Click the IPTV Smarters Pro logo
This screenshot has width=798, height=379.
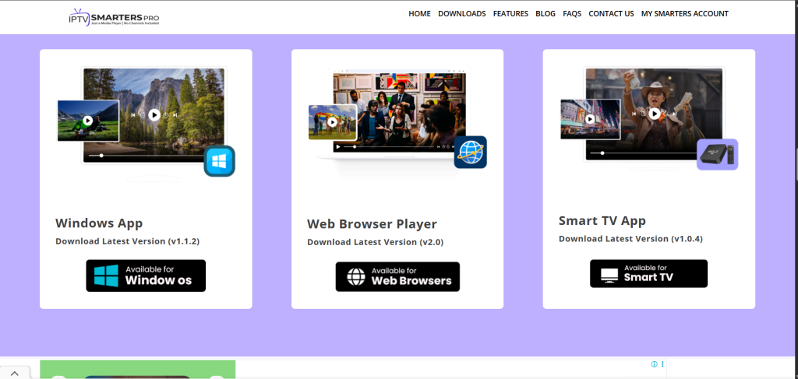(x=114, y=16)
